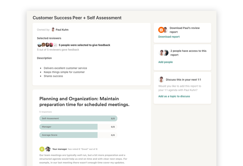Click the Your manager label in the feedback

pyautogui.click(x=59, y=149)
